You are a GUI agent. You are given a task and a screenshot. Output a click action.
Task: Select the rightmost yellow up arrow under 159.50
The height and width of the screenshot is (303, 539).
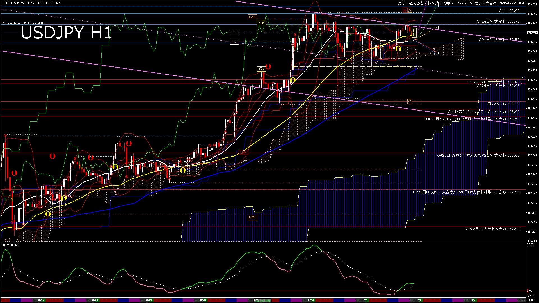398,48
